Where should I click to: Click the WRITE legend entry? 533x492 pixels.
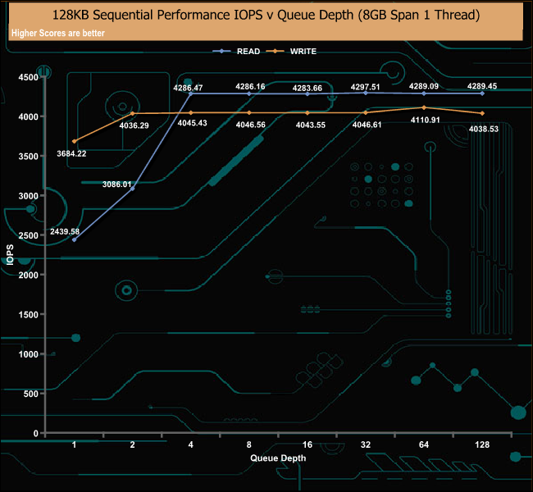(291, 52)
